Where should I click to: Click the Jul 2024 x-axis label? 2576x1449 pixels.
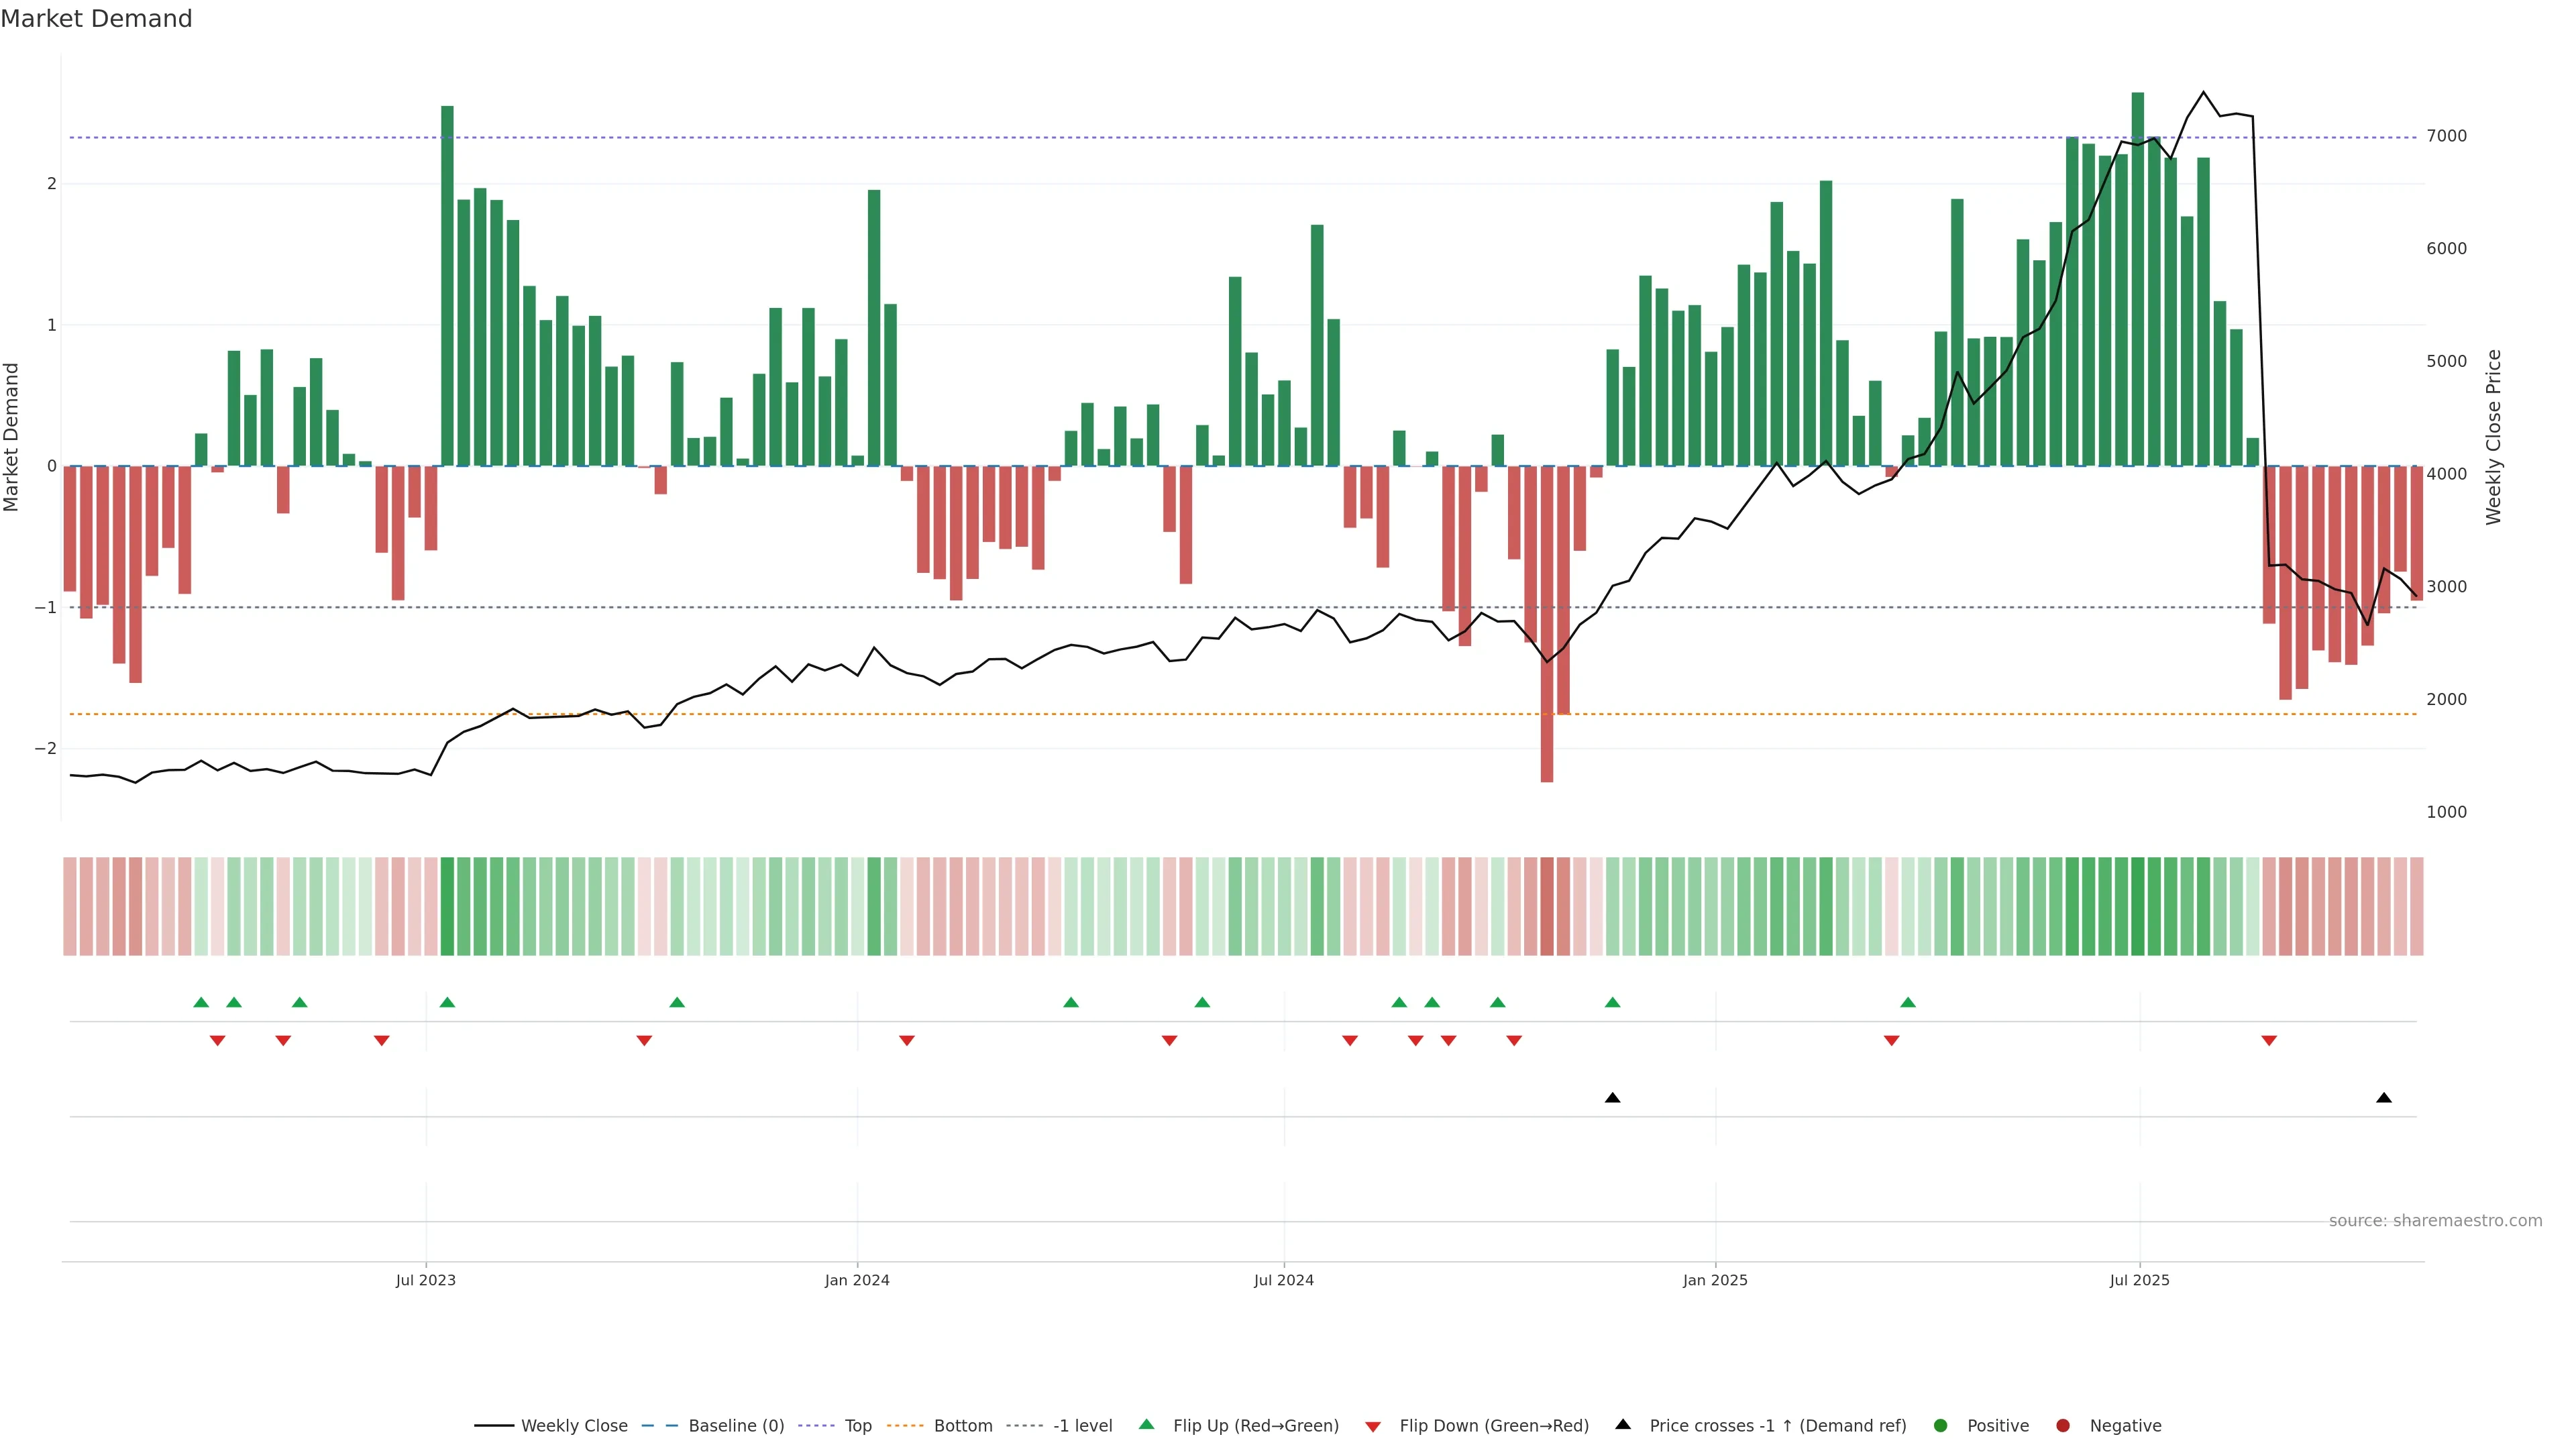click(x=1284, y=1280)
